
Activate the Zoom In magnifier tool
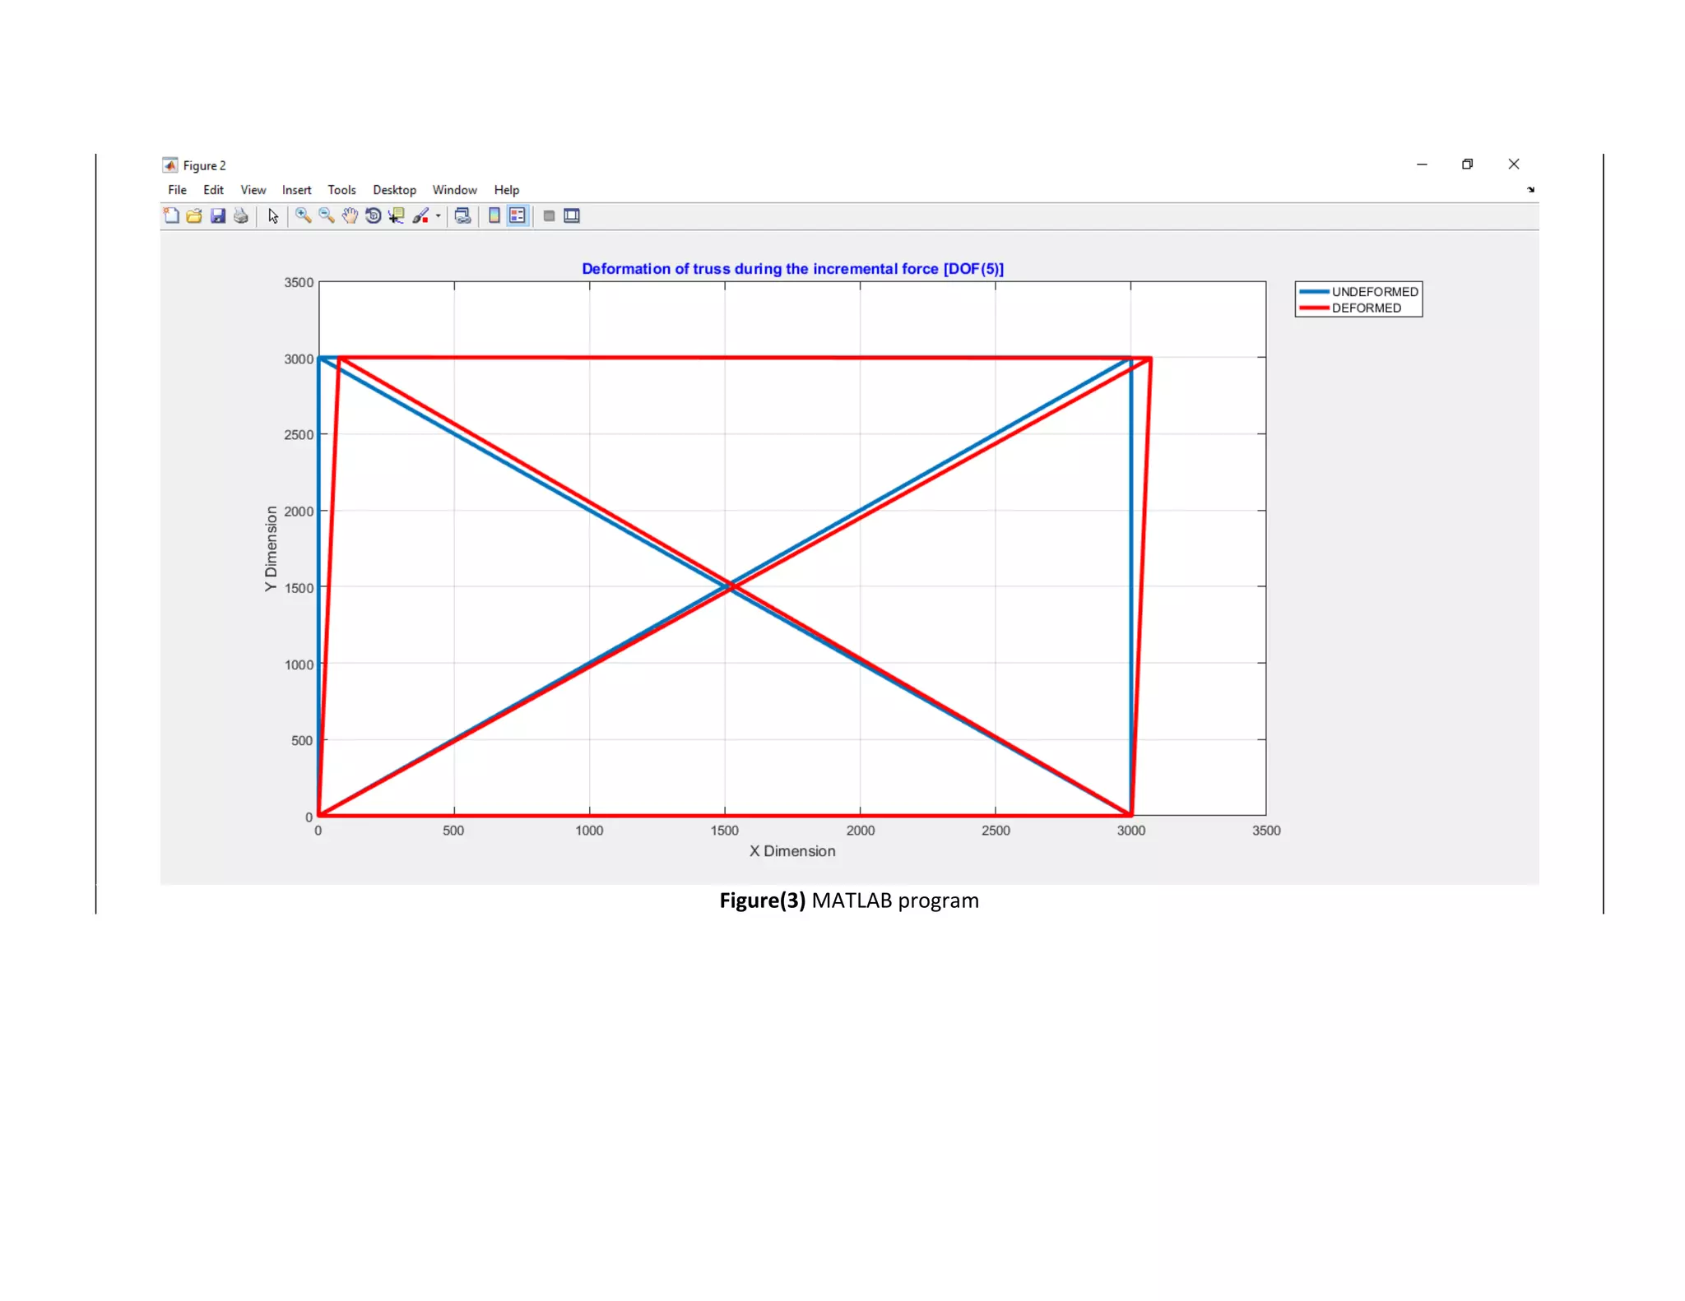[x=304, y=215]
